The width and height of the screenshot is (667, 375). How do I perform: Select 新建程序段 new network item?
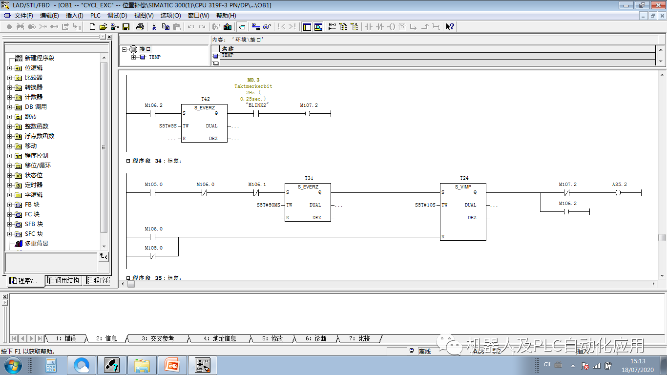tap(39, 58)
